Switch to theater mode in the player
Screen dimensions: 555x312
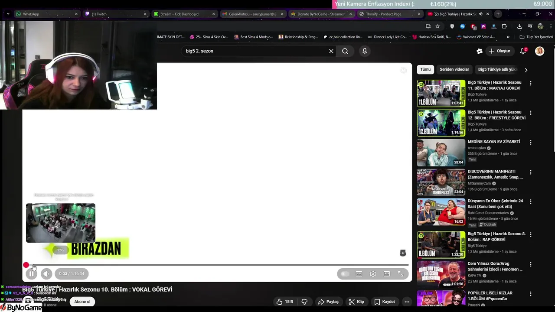click(x=387, y=274)
